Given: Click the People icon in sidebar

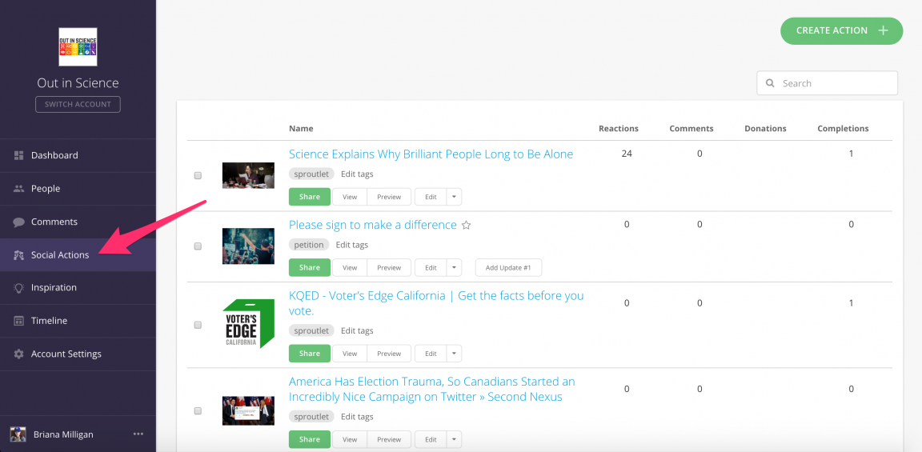Looking at the screenshot, I should click(x=19, y=189).
